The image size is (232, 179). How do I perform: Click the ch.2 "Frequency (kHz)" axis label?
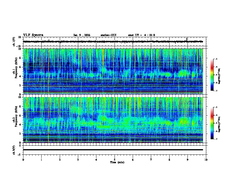pos(16,116)
